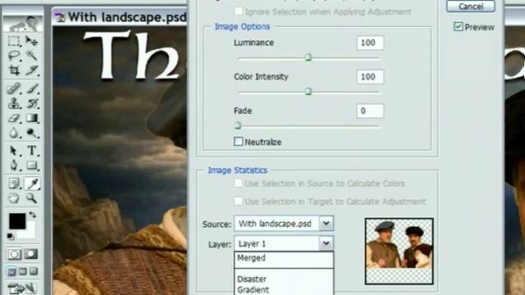Screen dimensions: 525x295
Task: Select the Rectangular Marquee tool
Action: 14,41
